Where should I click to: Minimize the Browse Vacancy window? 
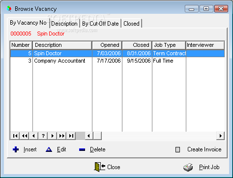[191, 8]
